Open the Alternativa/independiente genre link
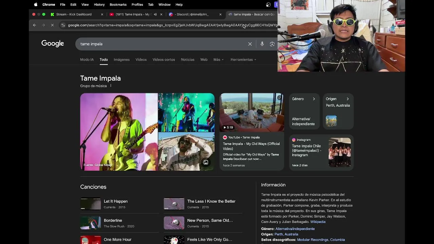434x244 pixels. click(295, 229)
